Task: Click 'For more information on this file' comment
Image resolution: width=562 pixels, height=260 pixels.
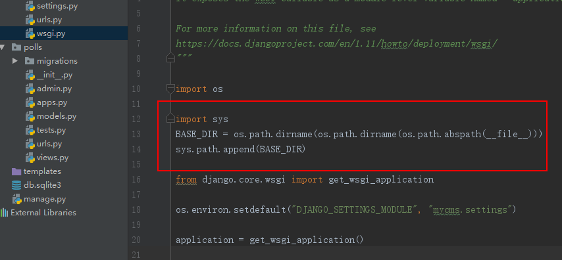Action: click(276, 28)
